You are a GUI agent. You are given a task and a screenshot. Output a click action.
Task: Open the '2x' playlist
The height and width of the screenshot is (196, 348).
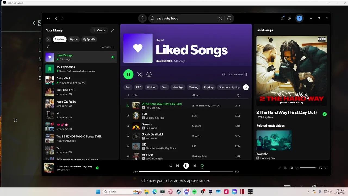pos(81,150)
